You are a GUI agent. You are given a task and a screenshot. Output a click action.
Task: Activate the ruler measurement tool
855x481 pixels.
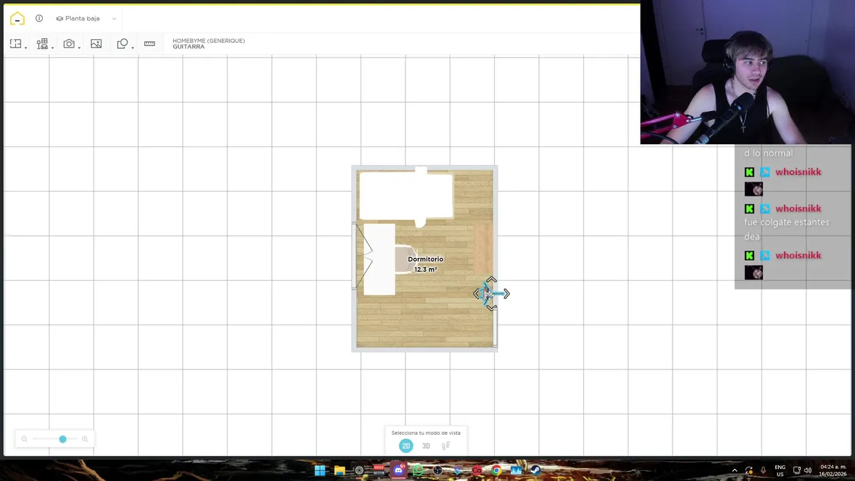coord(149,43)
